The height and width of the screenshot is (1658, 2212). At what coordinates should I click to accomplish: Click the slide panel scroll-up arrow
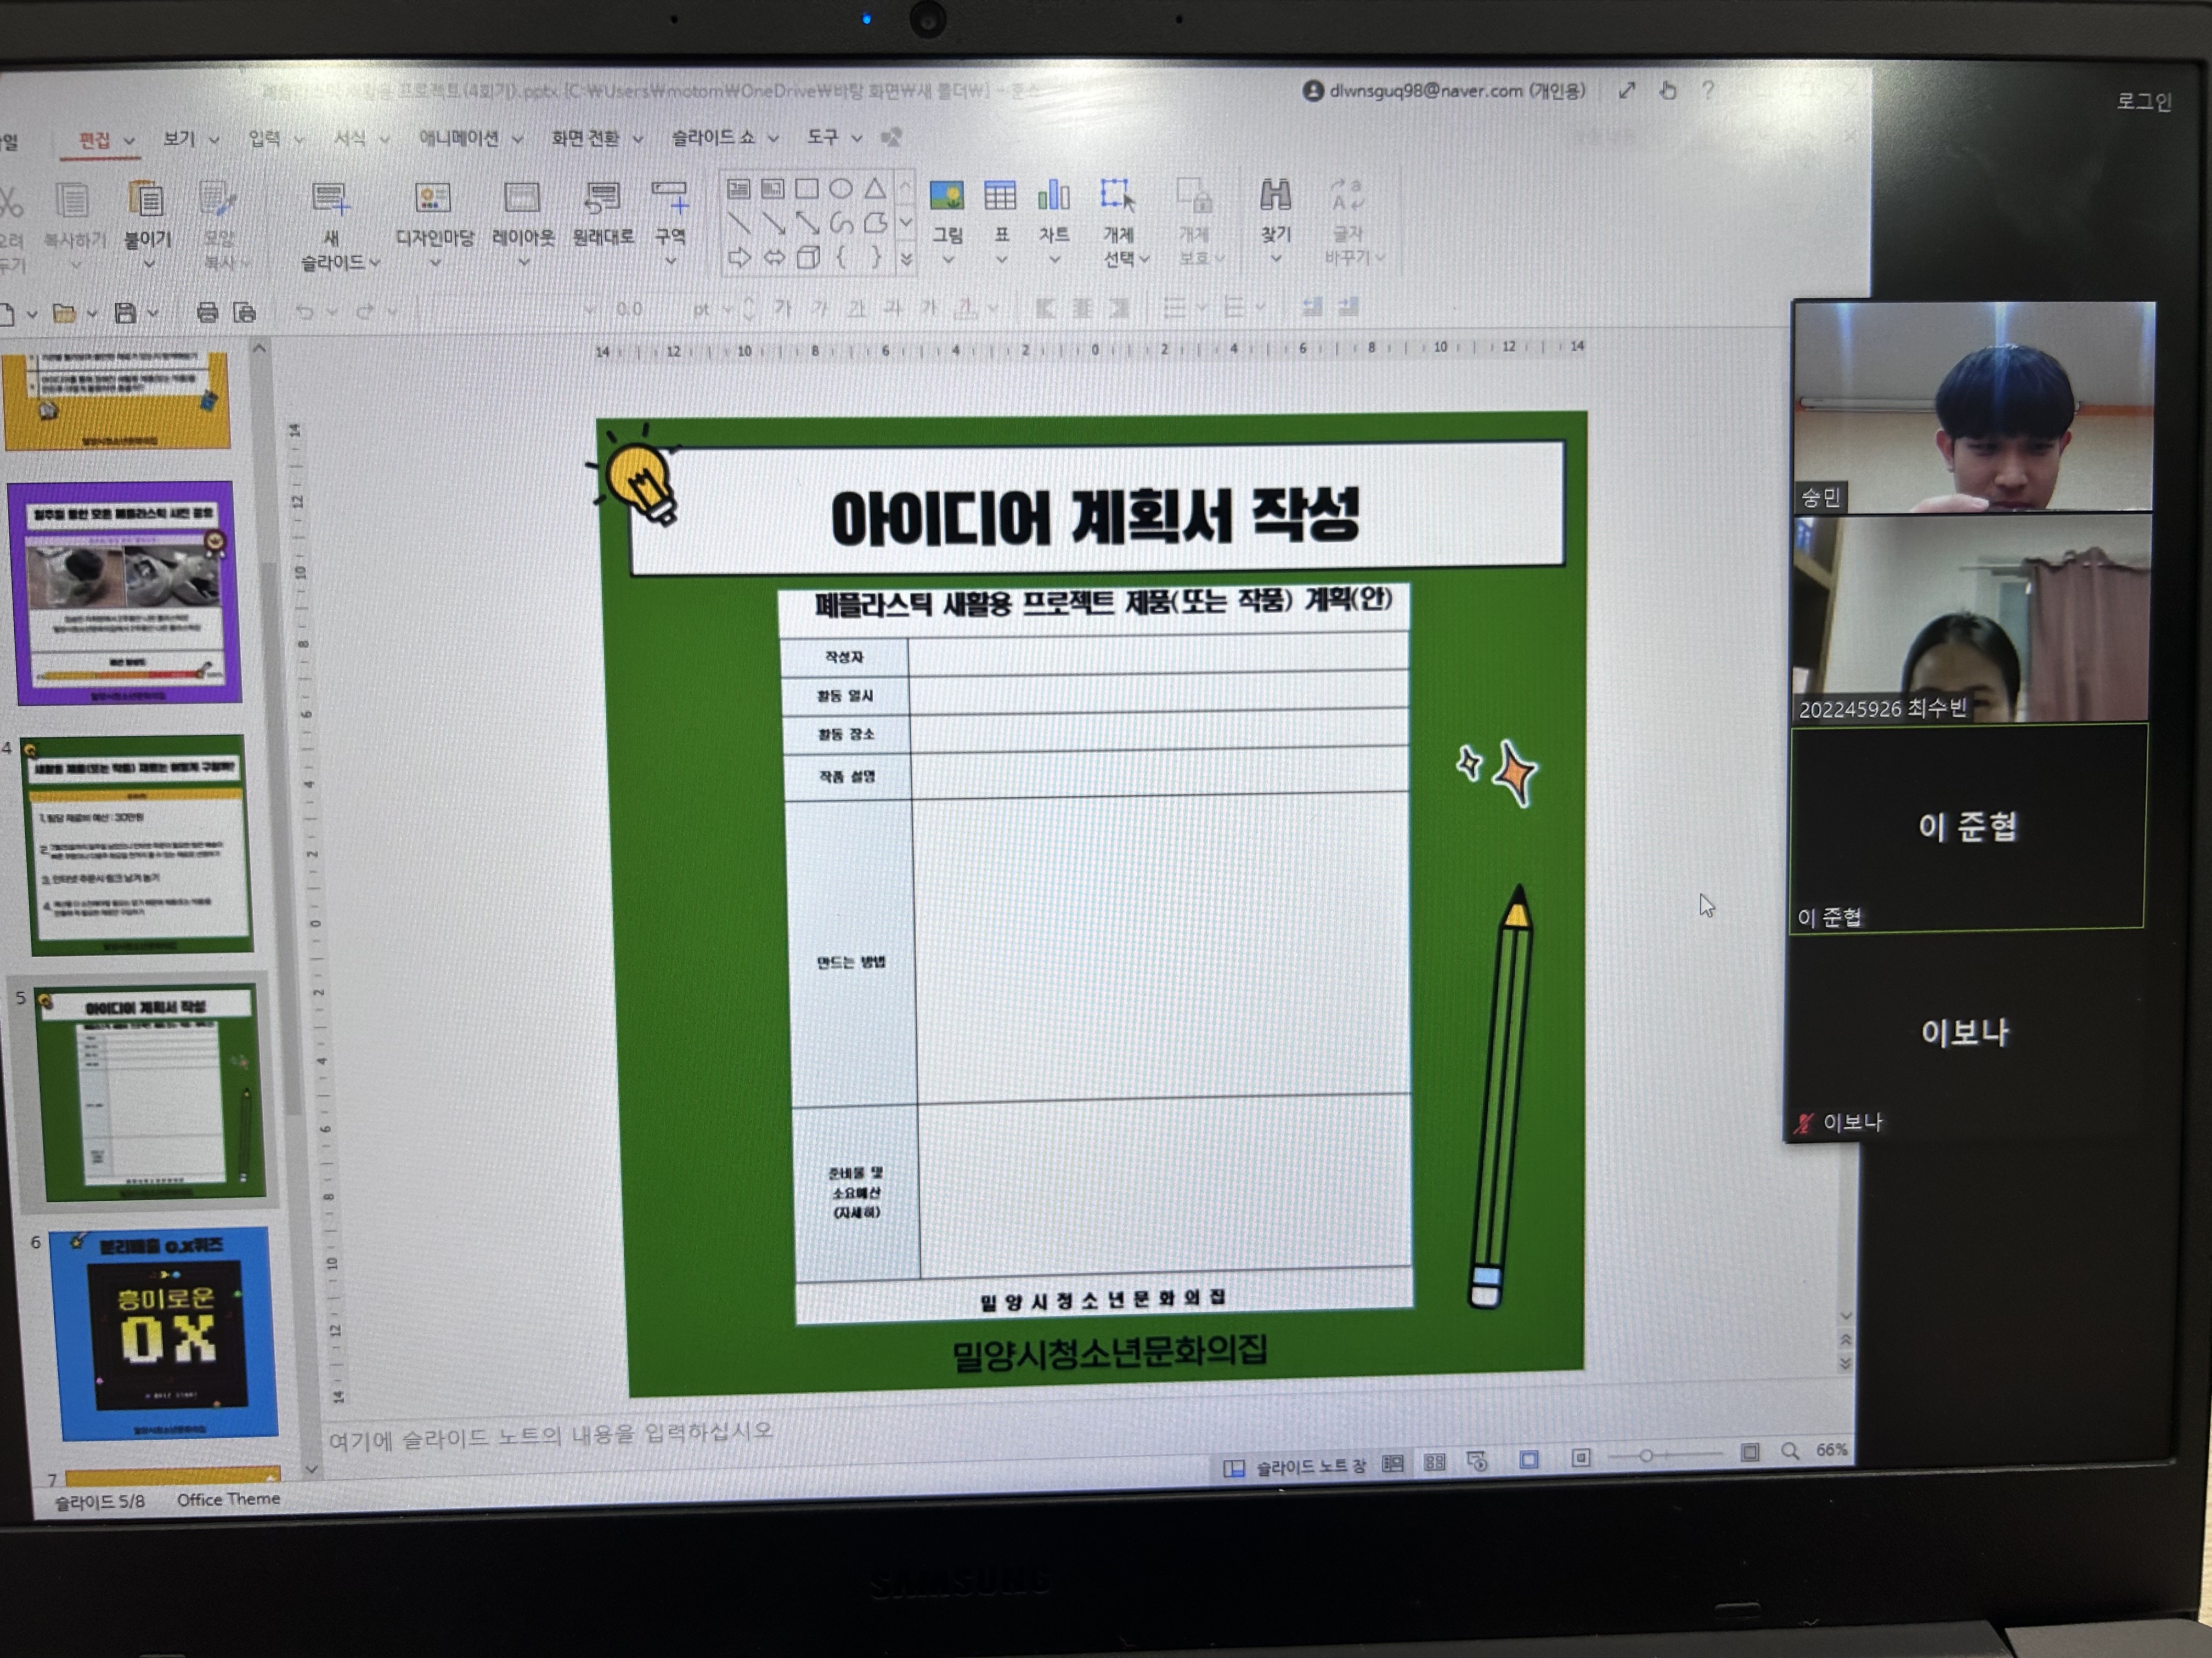(259, 349)
